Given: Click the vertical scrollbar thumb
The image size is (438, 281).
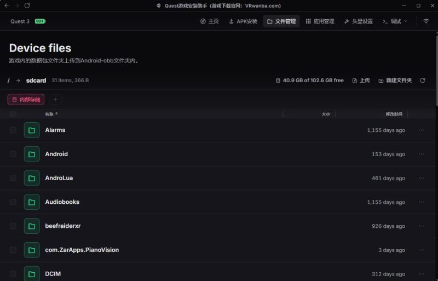Looking at the screenshot, I should [437, 70].
